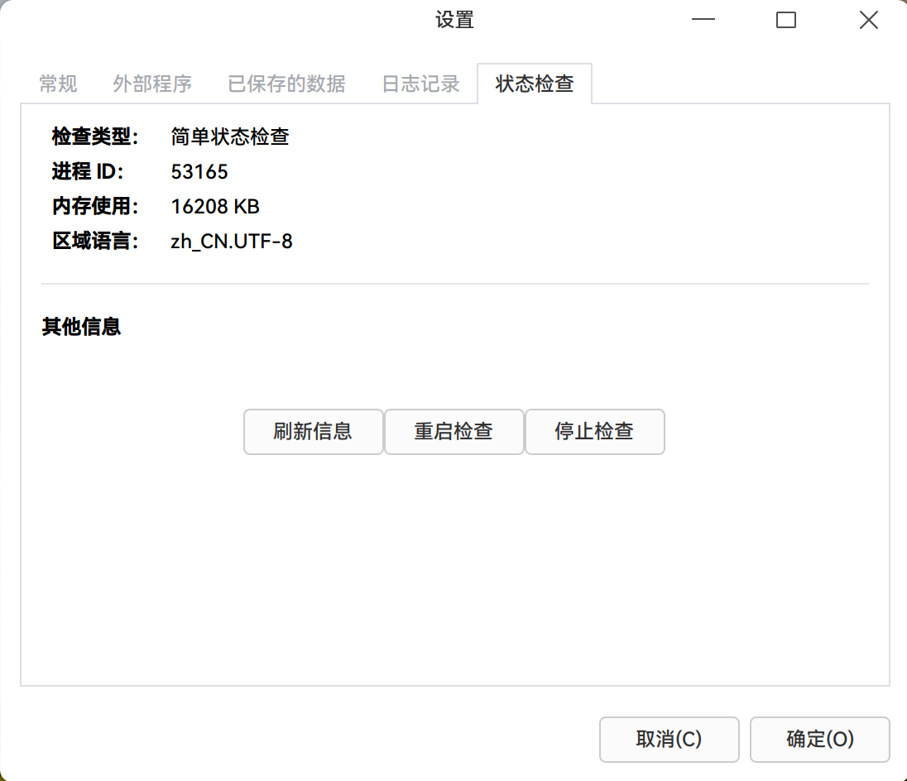Switch to the 常规 tab
907x781 pixels.
[57, 83]
